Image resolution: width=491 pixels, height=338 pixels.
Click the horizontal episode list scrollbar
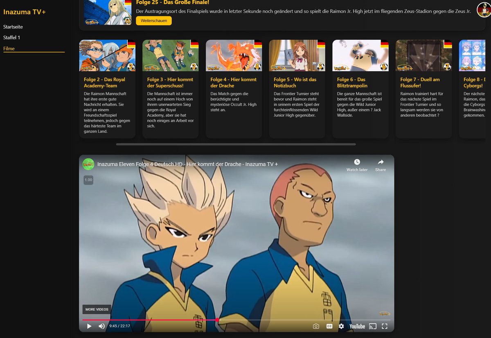click(236, 144)
